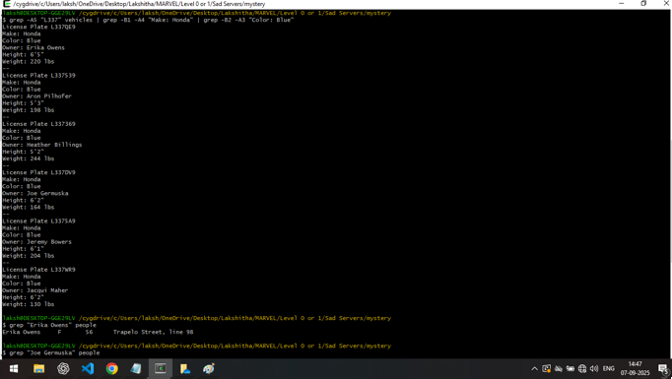The height and width of the screenshot is (379, 672).
Task: Click the line "Owner: Aron Pilhofer"
Action: point(36,95)
